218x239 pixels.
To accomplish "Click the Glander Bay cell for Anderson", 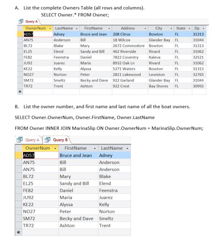I will (x=161, y=40).
